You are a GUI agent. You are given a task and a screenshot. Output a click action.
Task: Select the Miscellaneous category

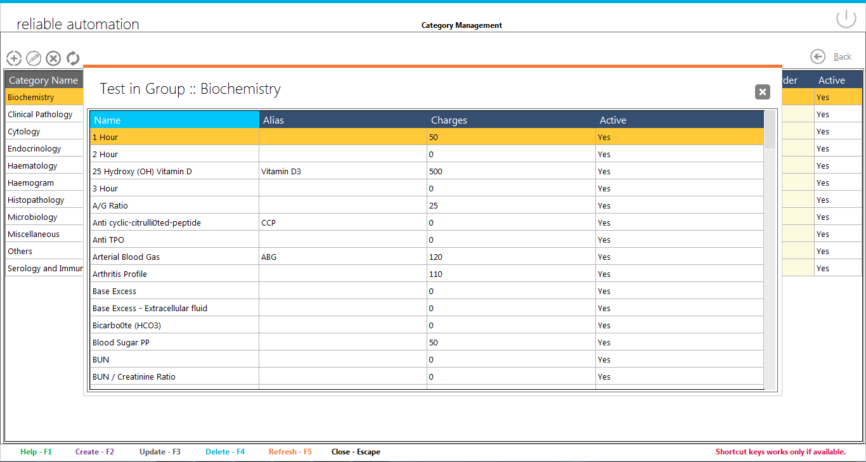[x=44, y=234]
